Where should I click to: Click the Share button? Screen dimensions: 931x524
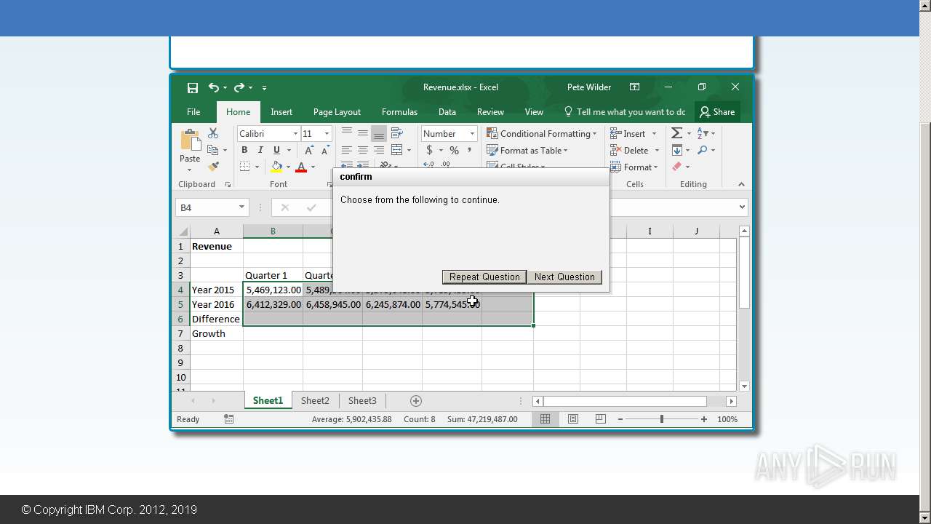pyautogui.click(x=717, y=112)
